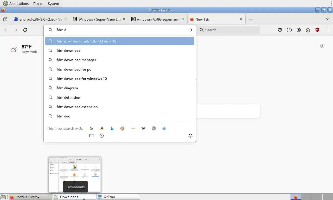This screenshot has height=200, width=333.
Task: Search open tabs via the tabs icon
Action: pyautogui.click(x=91, y=136)
